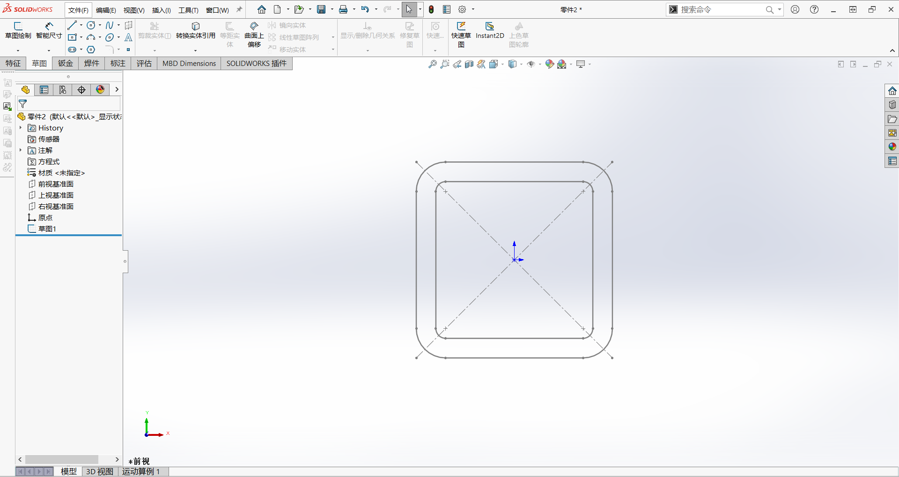Image resolution: width=899 pixels, height=477 pixels.
Task: Click the Convert Entities icon
Action: point(196,31)
